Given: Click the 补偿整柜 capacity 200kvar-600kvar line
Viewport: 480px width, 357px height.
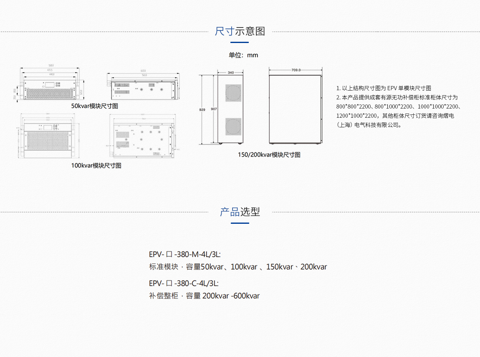Looking at the screenshot, I should [x=204, y=296].
